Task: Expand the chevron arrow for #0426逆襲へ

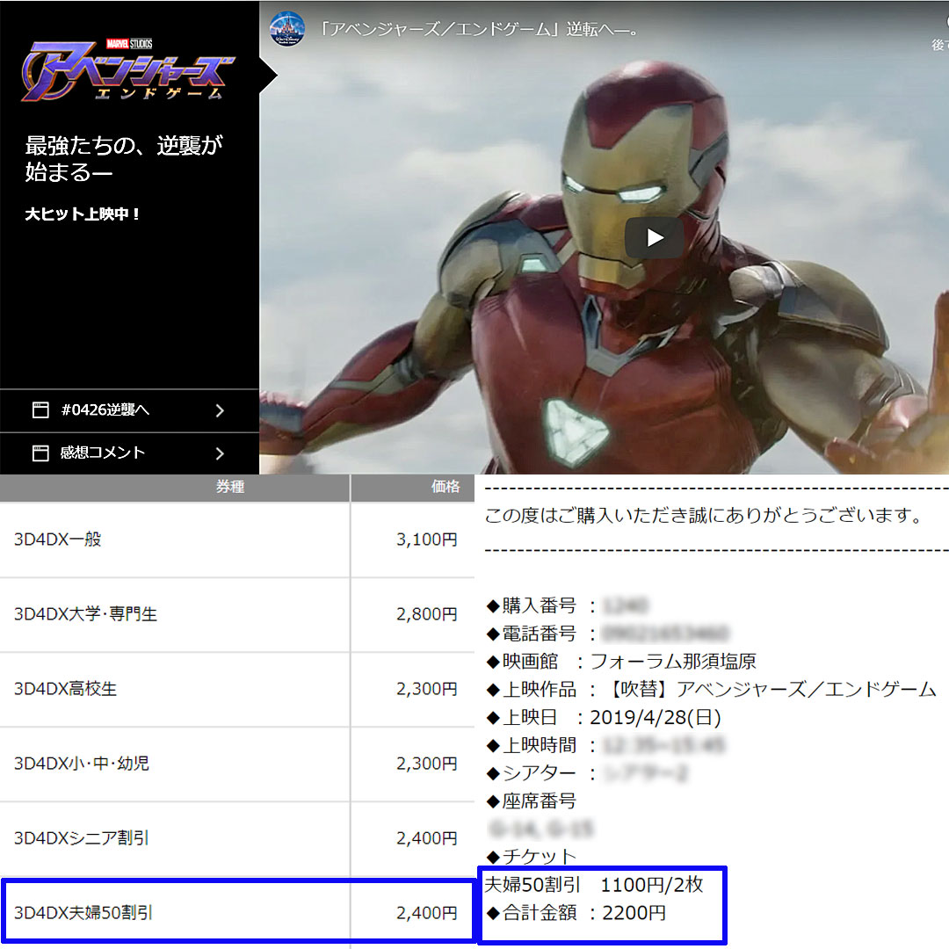Action: (220, 411)
